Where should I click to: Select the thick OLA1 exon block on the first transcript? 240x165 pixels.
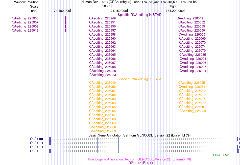(x=41, y=139)
